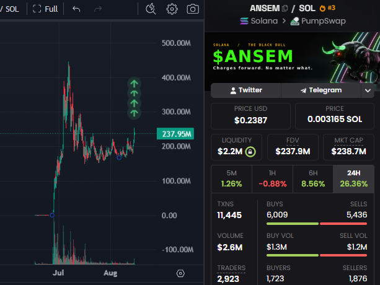Redo the chart action

pos(98,9)
